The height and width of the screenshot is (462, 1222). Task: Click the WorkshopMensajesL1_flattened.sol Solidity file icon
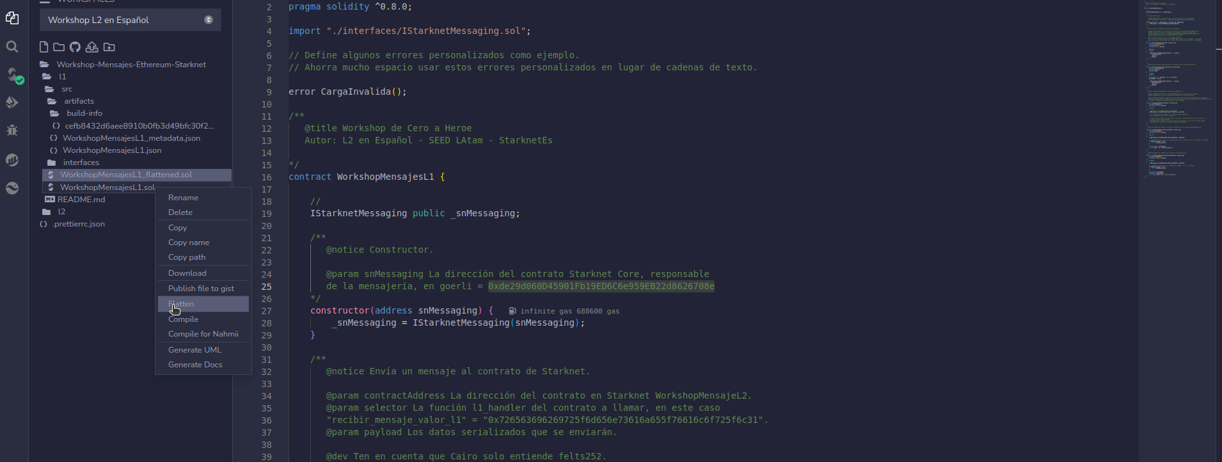[51, 175]
